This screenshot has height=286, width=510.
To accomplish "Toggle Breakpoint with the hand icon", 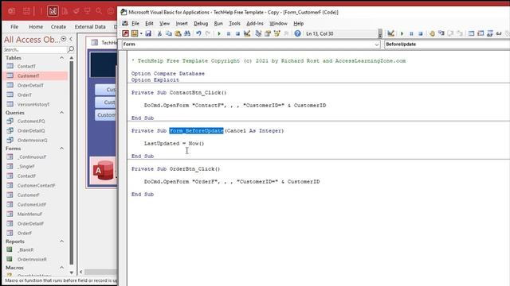I will tap(432, 33).
